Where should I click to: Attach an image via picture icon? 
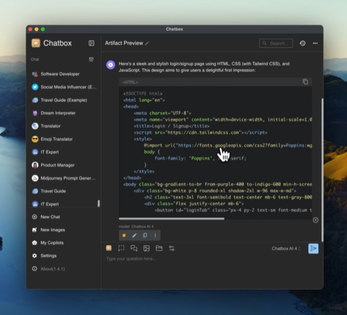(146, 248)
